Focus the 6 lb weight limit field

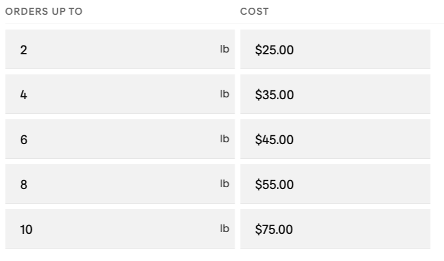(120, 139)
